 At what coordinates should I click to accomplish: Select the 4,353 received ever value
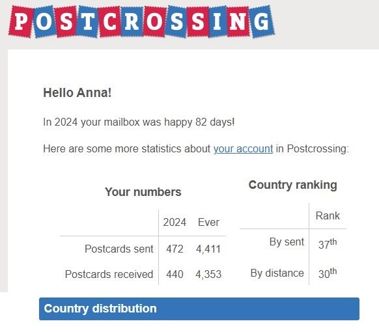click(208, 274)
